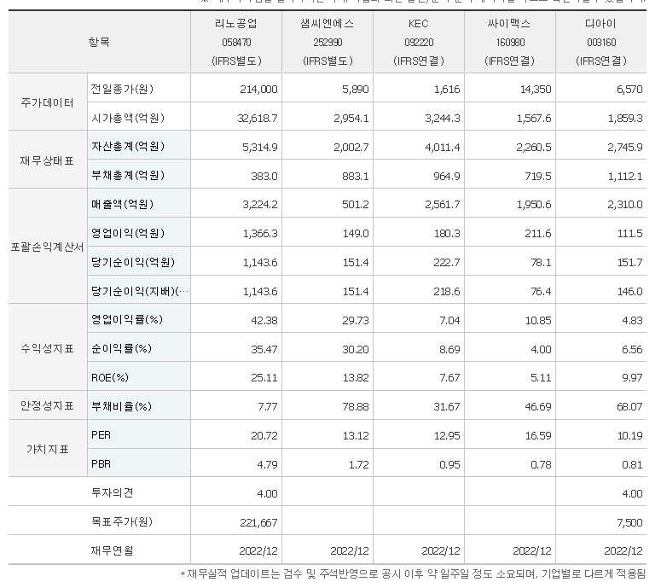
Task: Select the 자산총계(억원) row label
Action: (x=128, y=146)
